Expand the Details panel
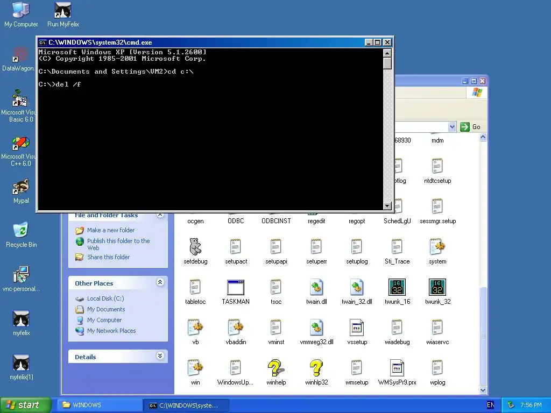Screen dimensions: 551x413 [160, 356]
